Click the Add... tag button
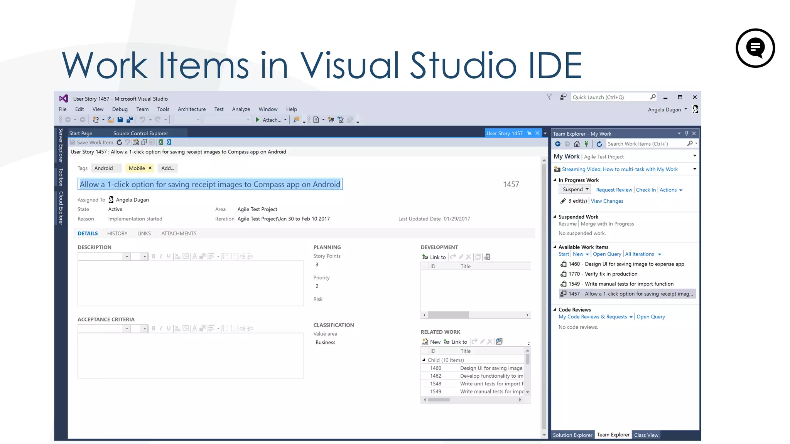Screen dimensions: 790x444 pyautogui.click(x=167, y=168)
